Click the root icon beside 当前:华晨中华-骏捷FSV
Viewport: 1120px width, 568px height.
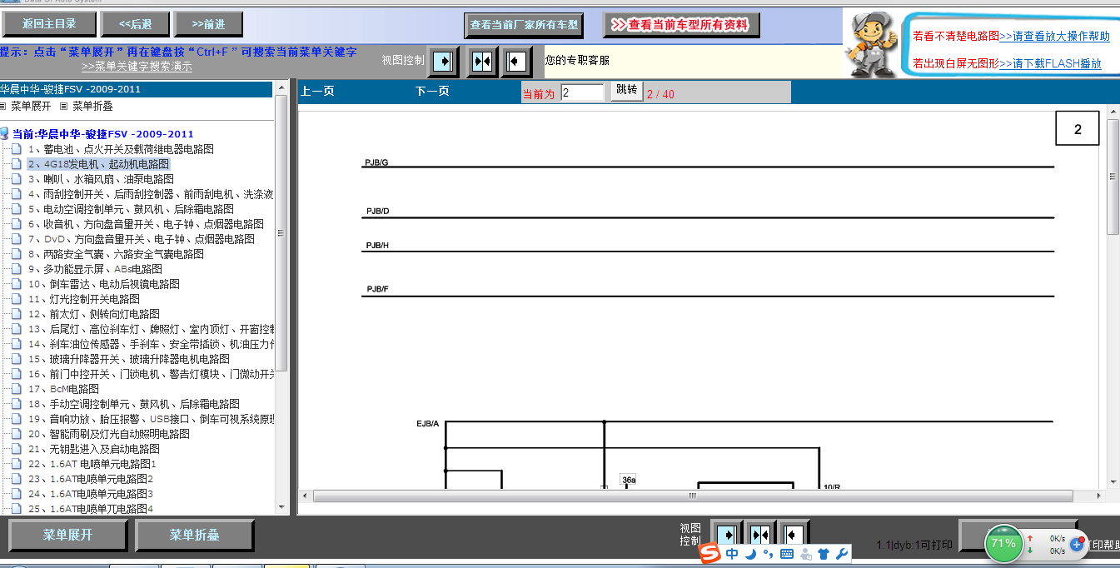tap(4, 133)
